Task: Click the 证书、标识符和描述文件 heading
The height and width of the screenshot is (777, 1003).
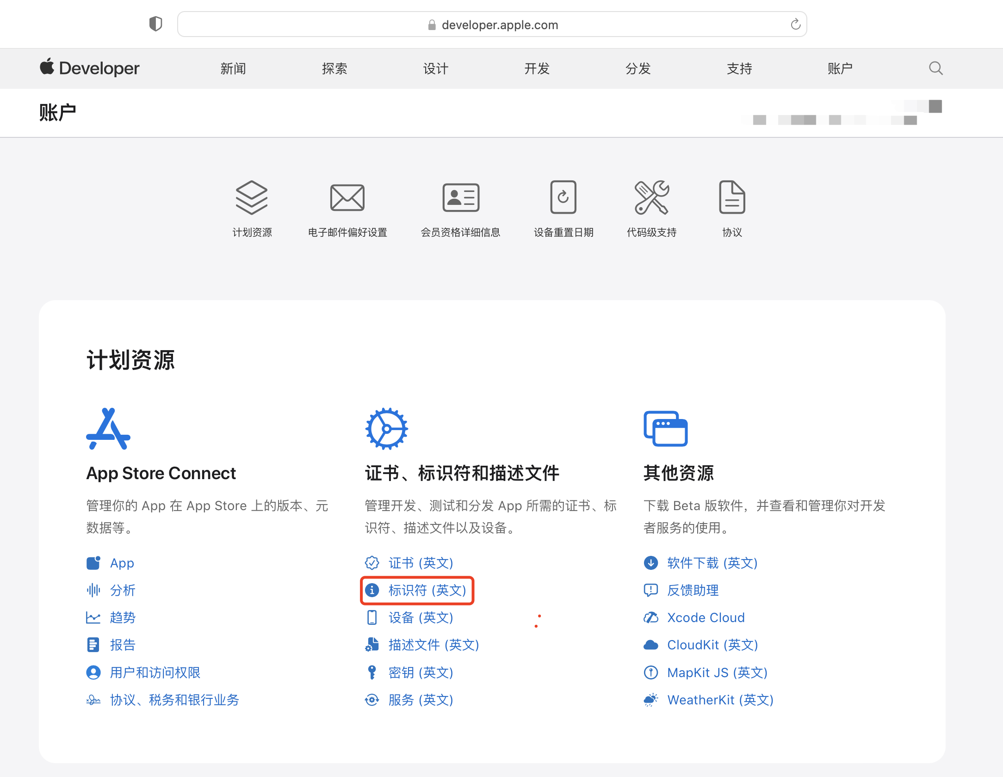Action: tap(462, 473)
